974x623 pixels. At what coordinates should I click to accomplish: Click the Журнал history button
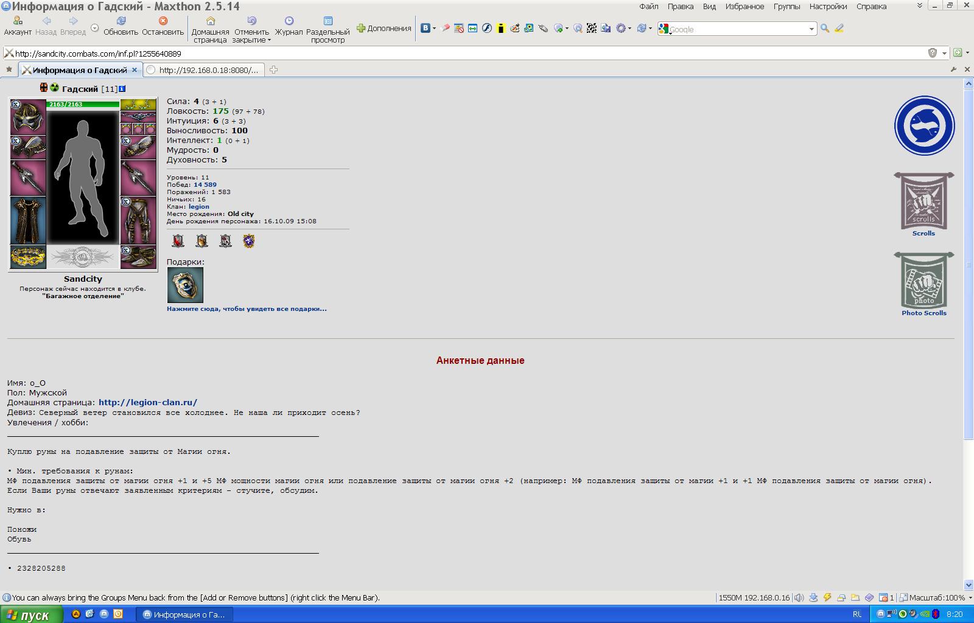(x=289, y=26)
